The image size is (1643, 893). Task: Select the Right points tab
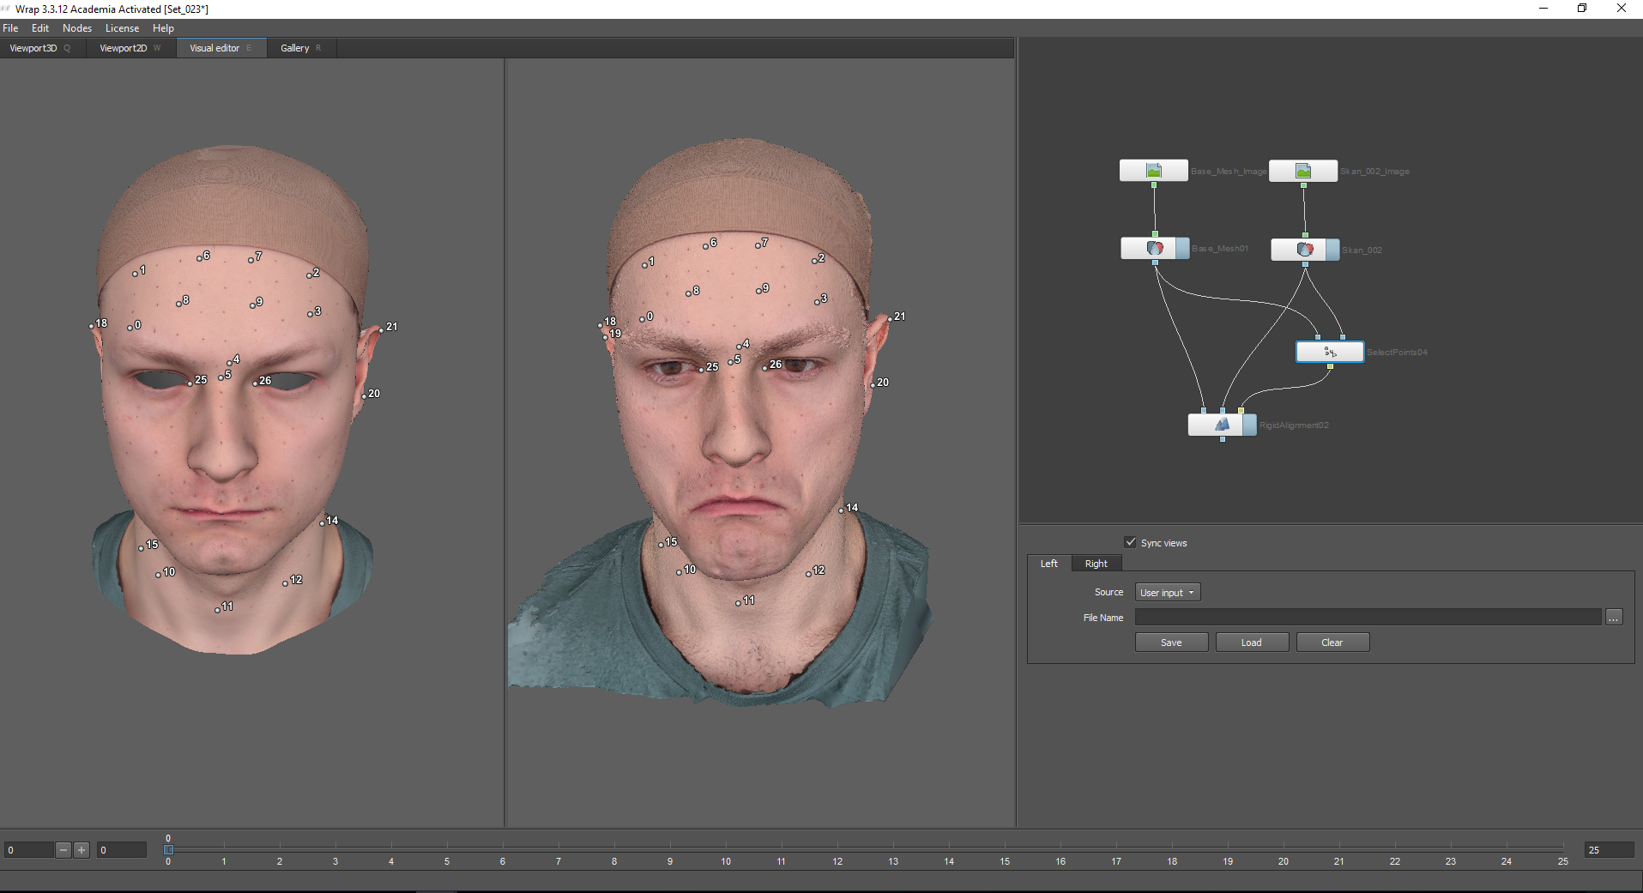[x=1096, y=564]
